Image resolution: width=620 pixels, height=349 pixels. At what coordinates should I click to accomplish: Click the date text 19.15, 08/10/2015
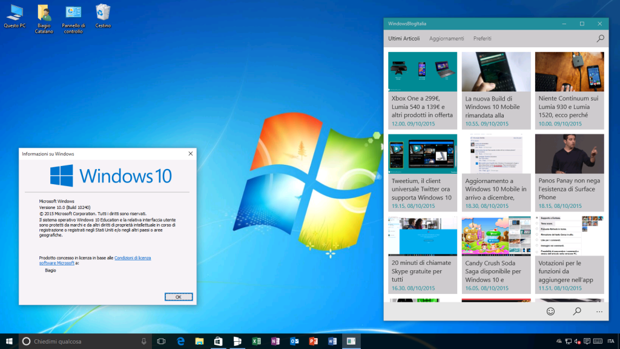413,206
